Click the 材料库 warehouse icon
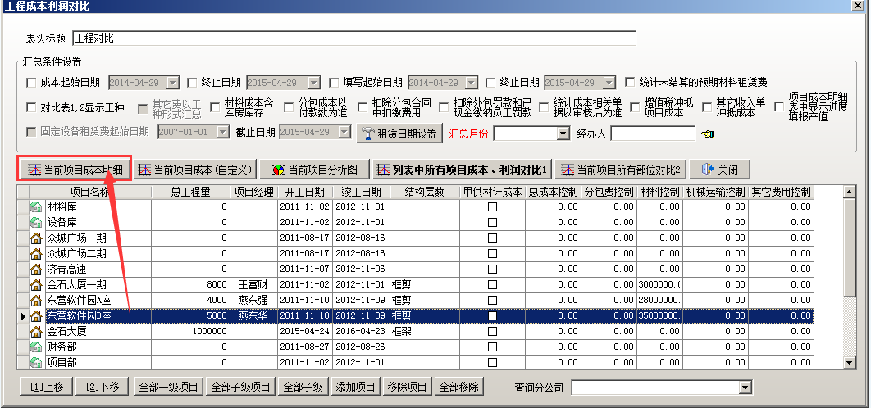Image resolution: width=871 pixels, height=408 pixels. click(x=35, y=207)
